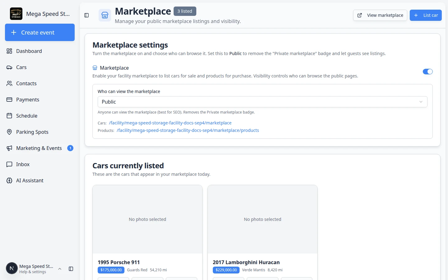Image resolution: width=448 pixels, height=280 pixels.
Task: Toggle the sidebar panel icon near the header
Action: click(86, 15)
